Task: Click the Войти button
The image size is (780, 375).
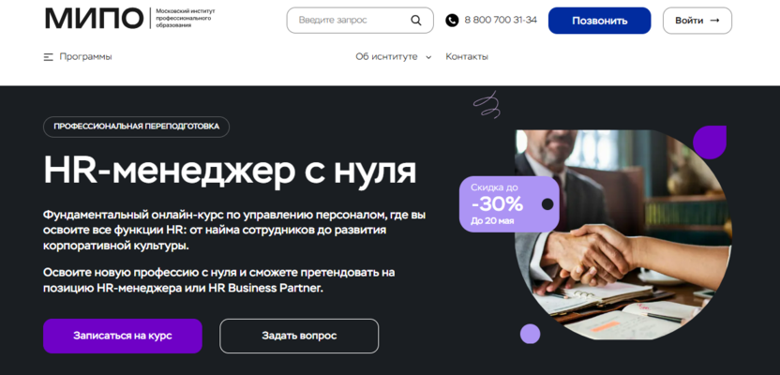Action: pos(697,21)
